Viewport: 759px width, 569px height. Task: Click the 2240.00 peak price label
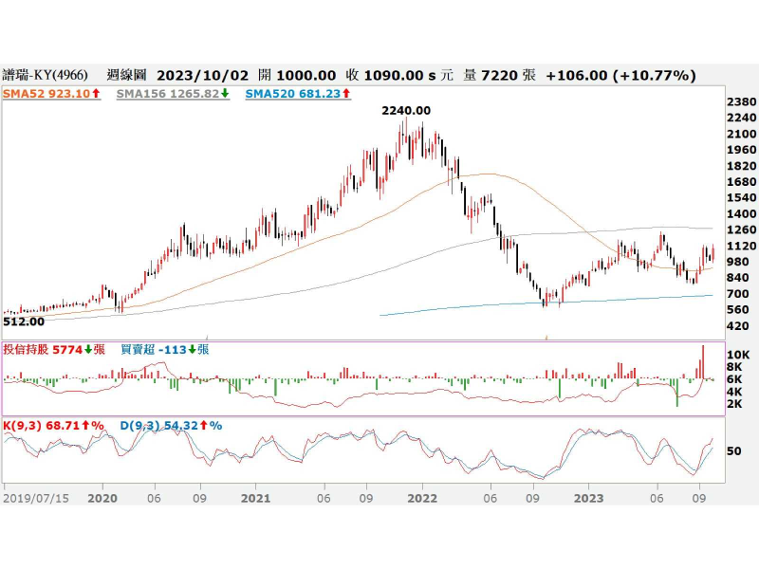click(x=406, y=110)
